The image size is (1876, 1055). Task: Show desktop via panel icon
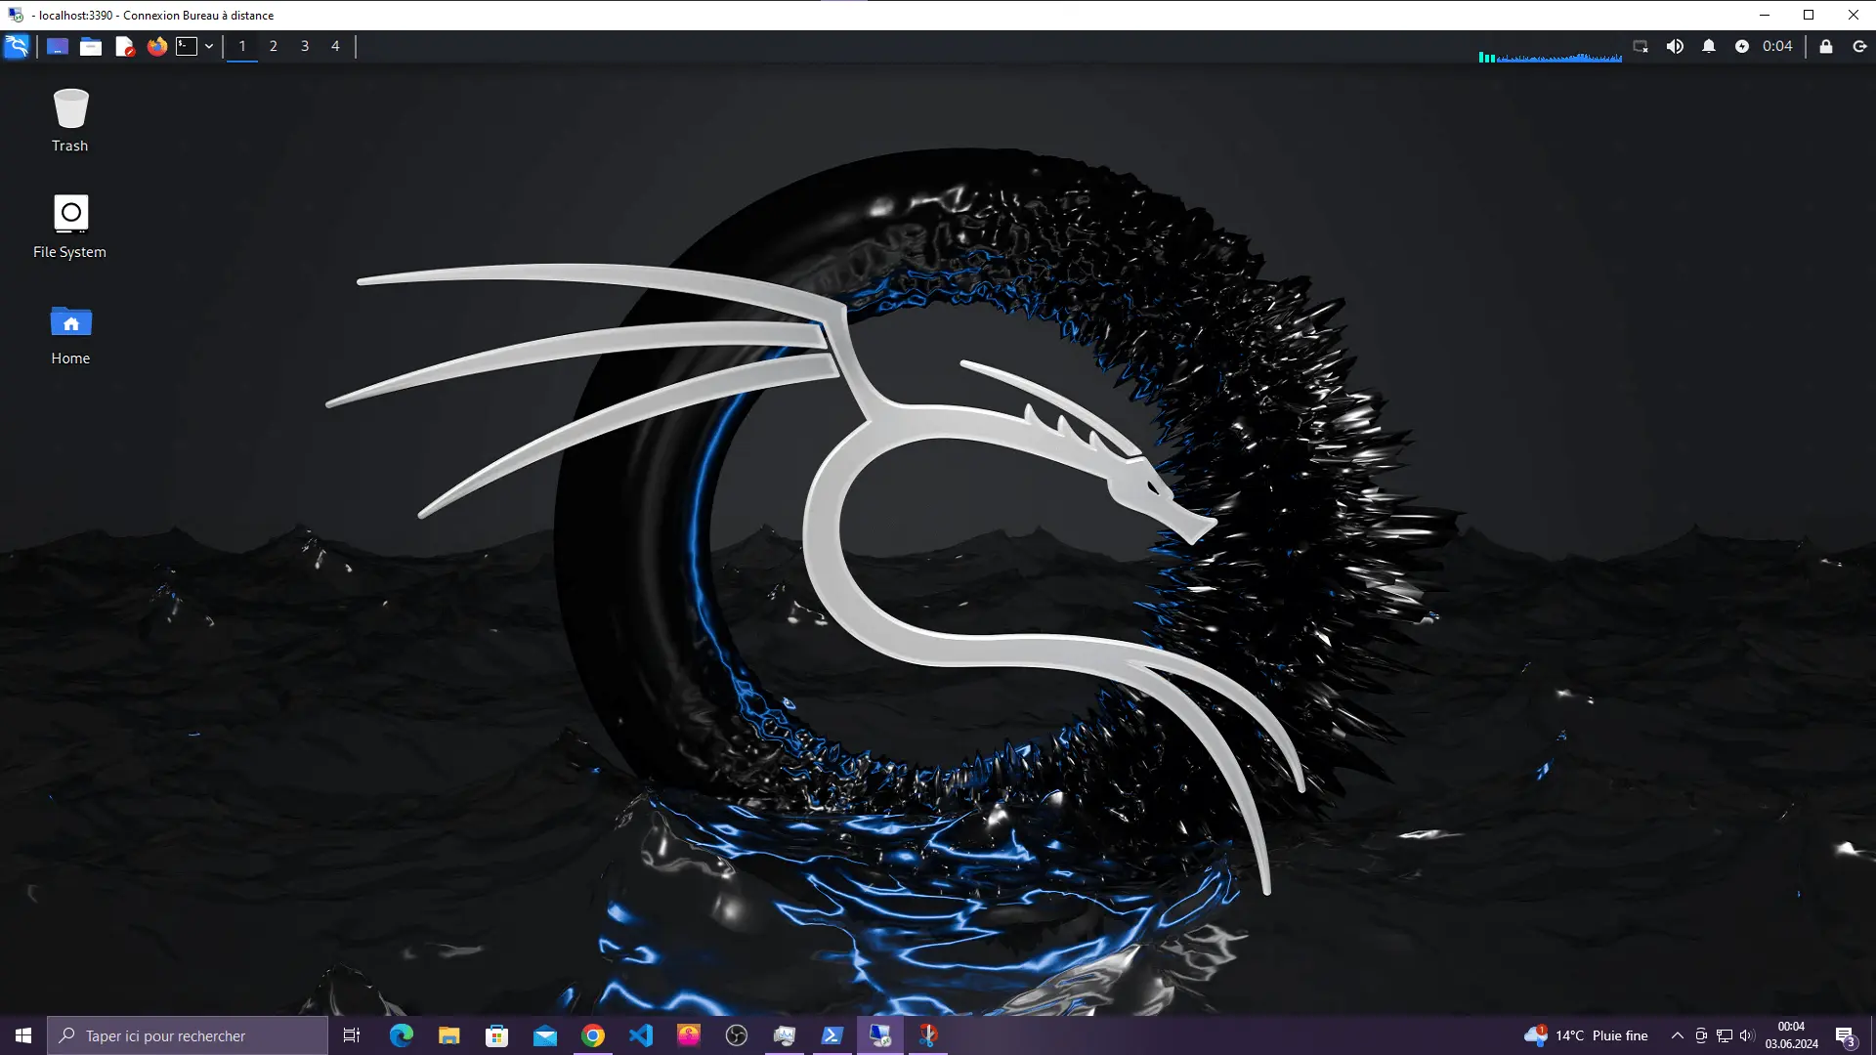click(x=58, y=46)
